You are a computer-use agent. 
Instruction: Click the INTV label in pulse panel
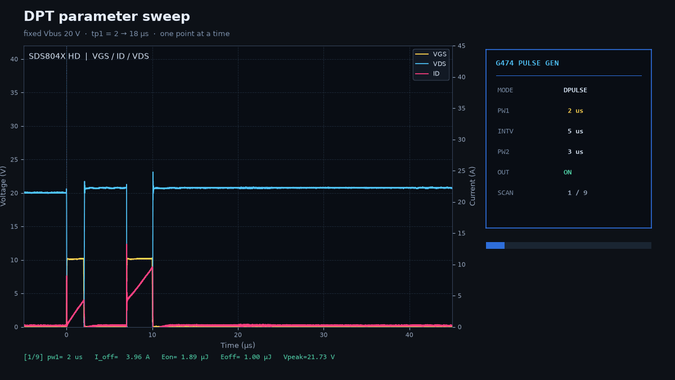505,132
